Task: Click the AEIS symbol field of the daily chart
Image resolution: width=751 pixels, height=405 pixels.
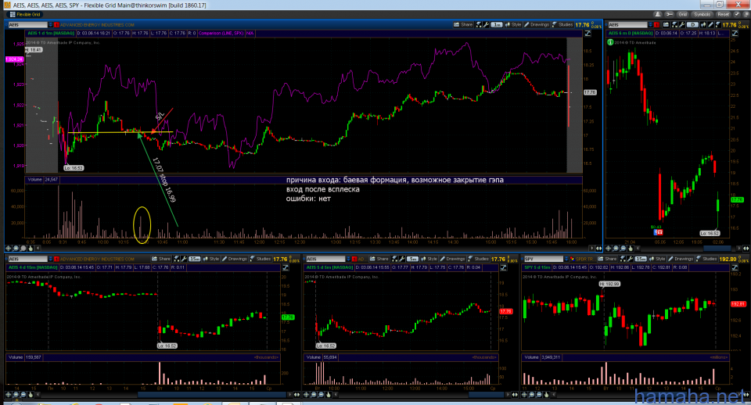Action: point(628,24)
